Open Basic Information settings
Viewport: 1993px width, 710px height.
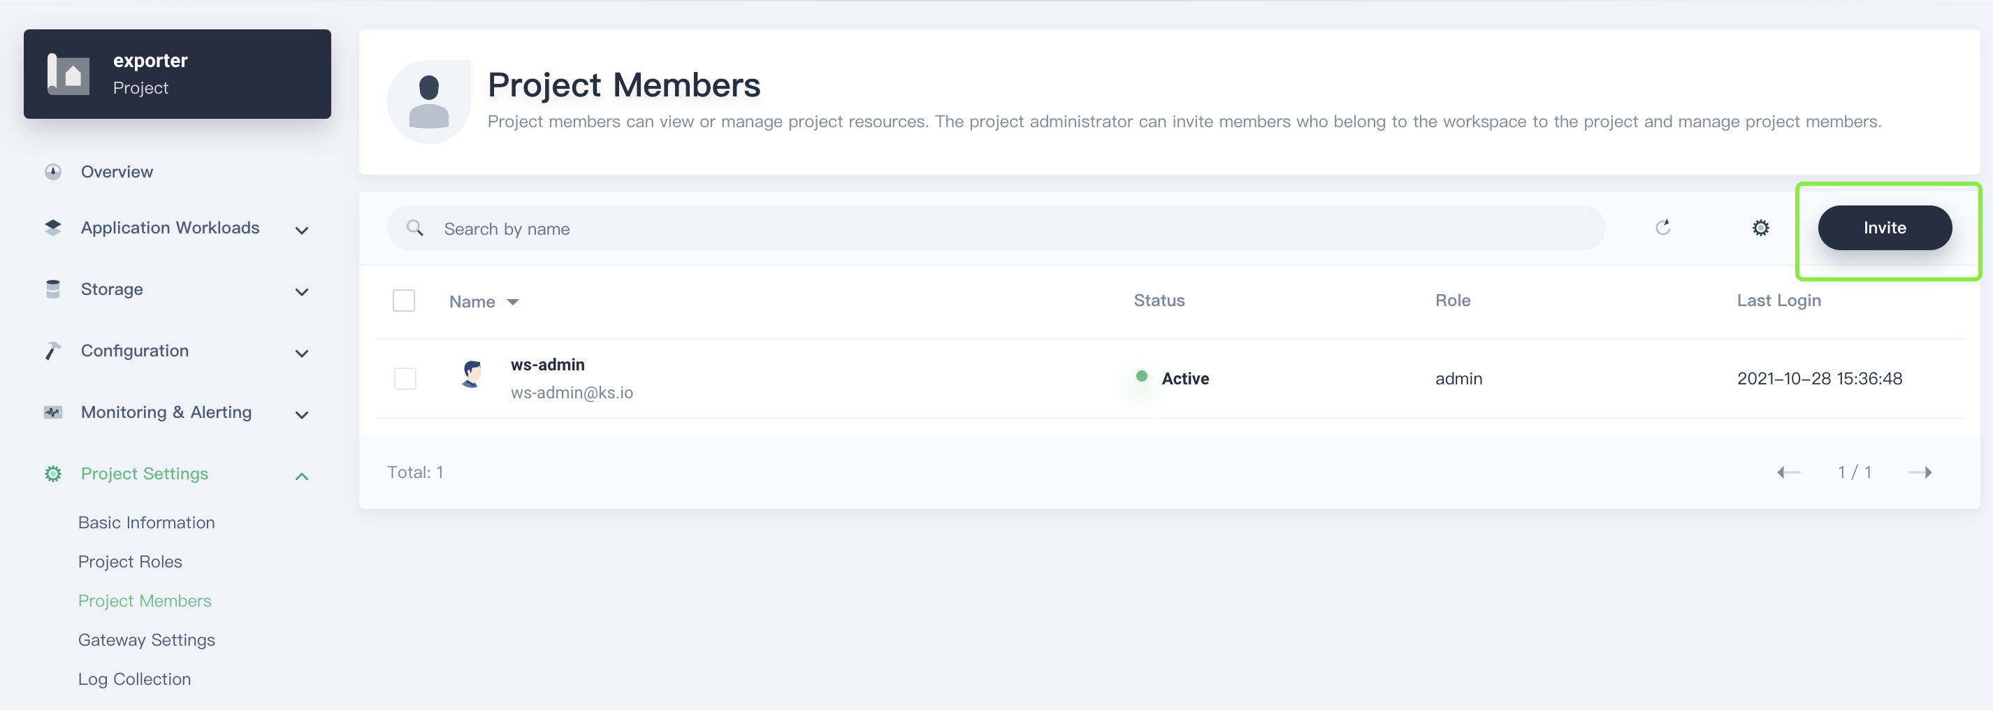coord(146,522)
